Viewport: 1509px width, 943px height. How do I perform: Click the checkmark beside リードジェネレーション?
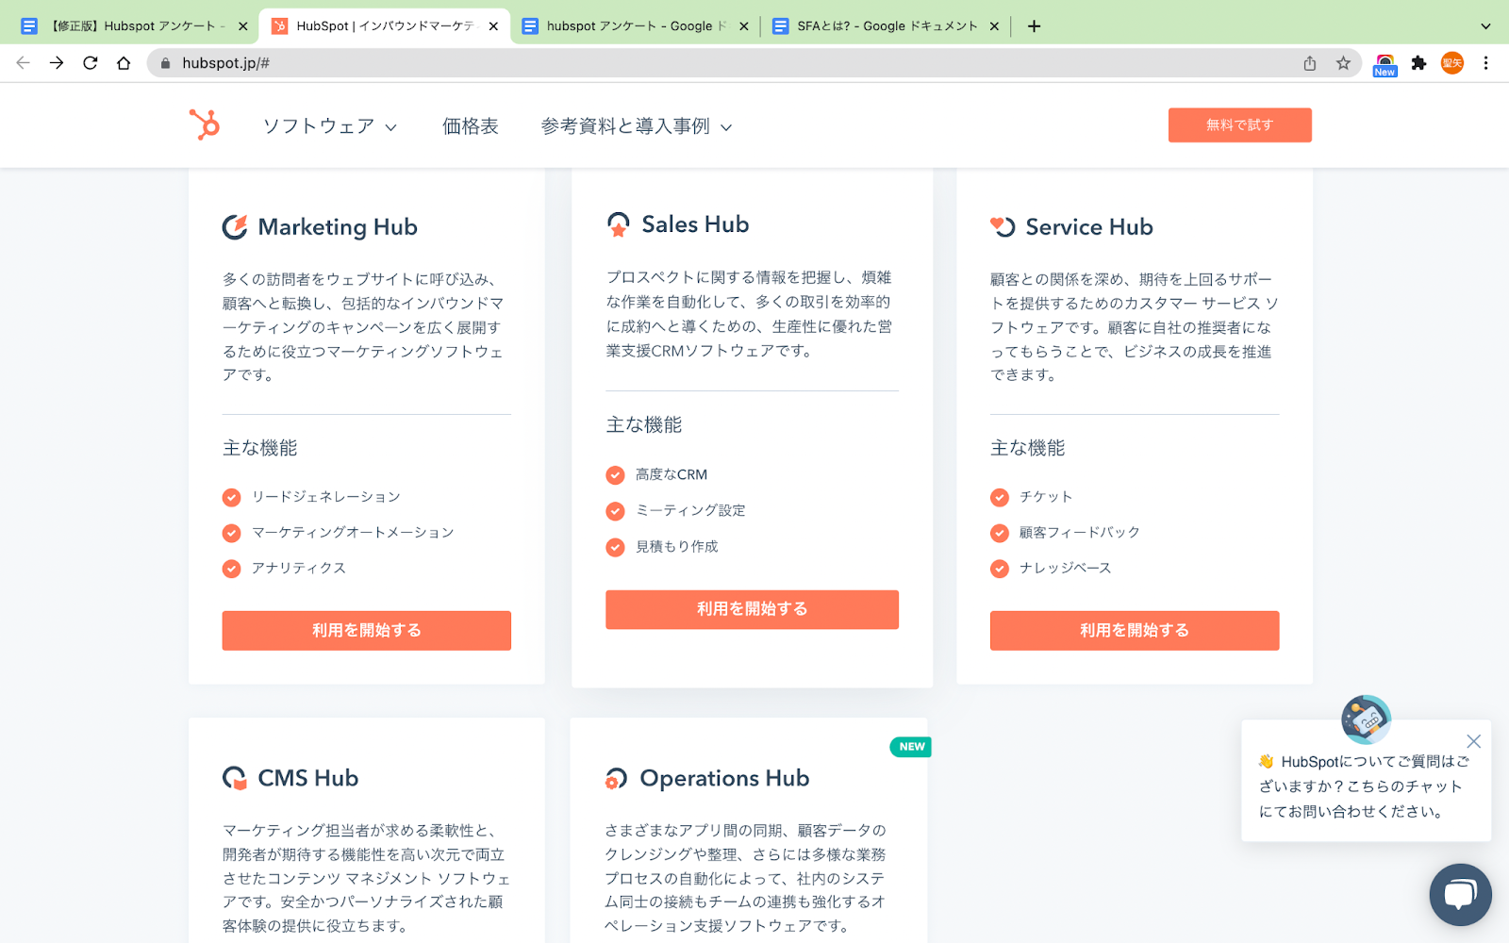pos(231,497)
